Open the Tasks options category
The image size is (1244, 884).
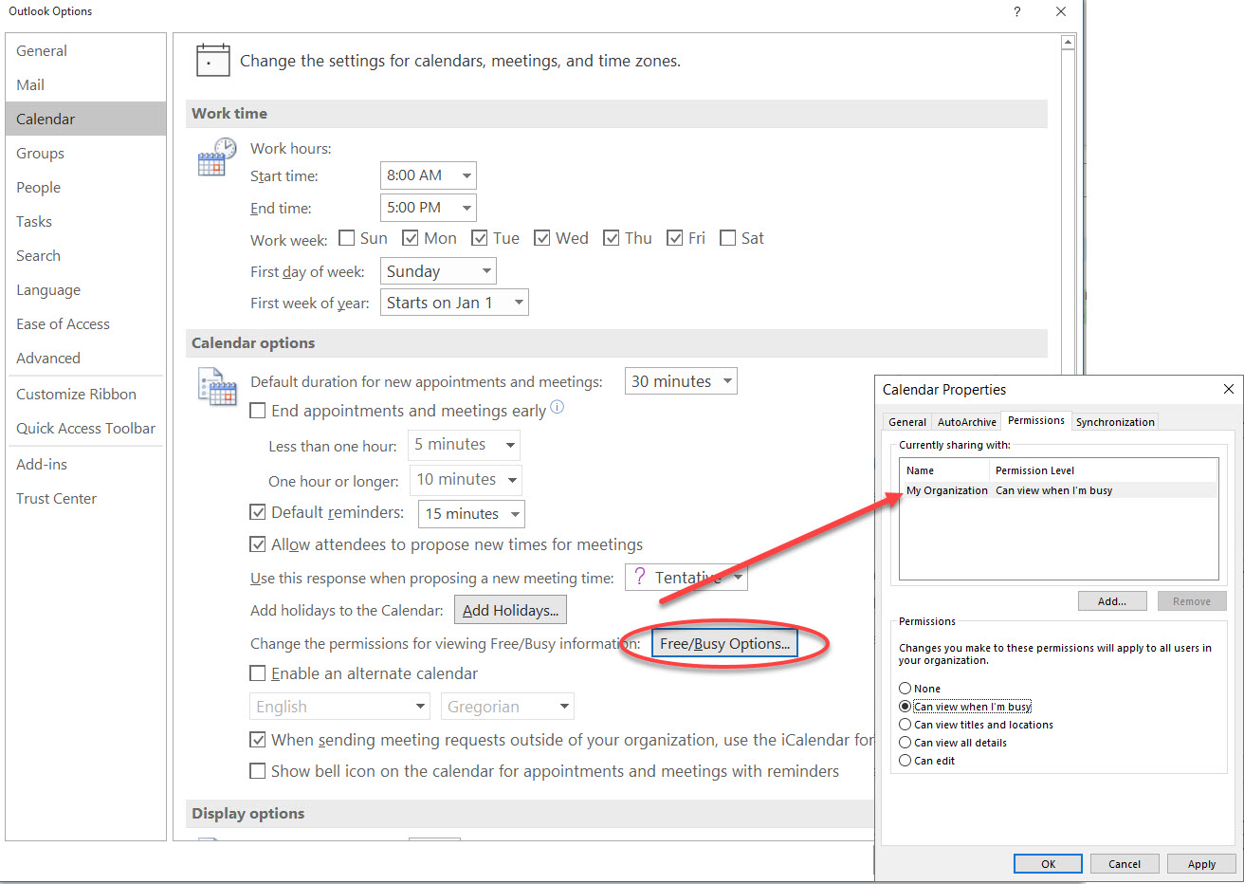[85, 222]
